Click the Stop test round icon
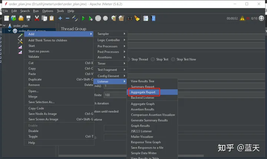The width and height of the screenshot is (267, 159). coord(98,18)
